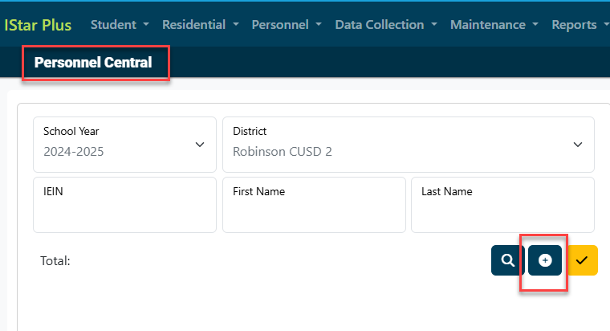
Task: Open the Student menu
Action: point(120,25)
